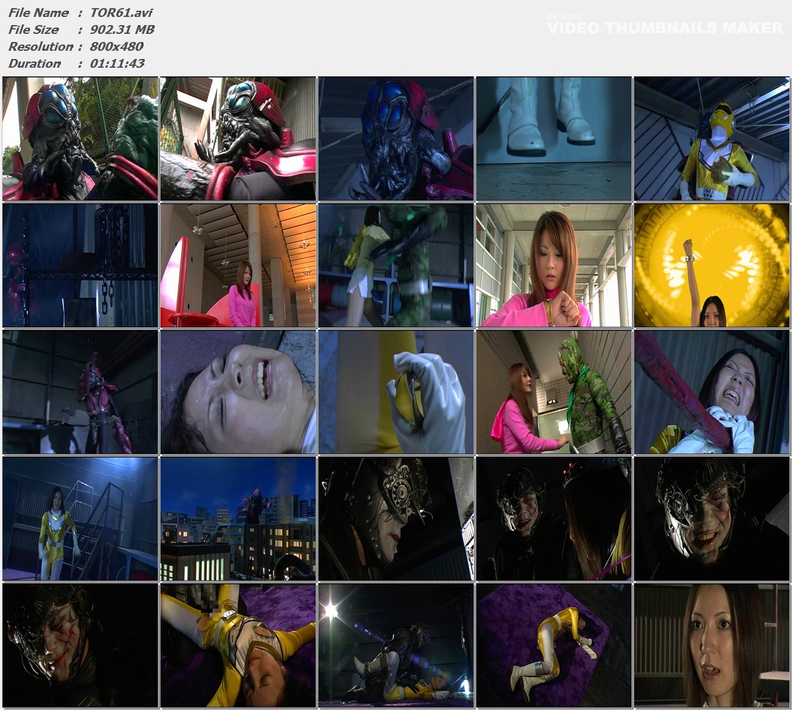The width and height of the screenshot is (792, 710).
Task: Open thumbnail of yellow helmeted hero under ceiling
Action: click(x=712, y=139)
